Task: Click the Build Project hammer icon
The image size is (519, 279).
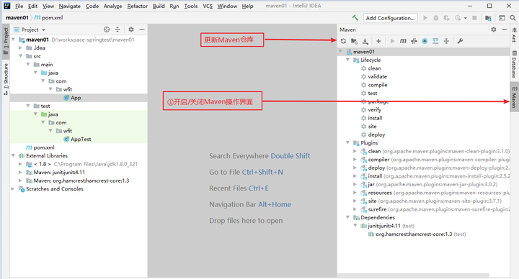Action: coord(355,18)
